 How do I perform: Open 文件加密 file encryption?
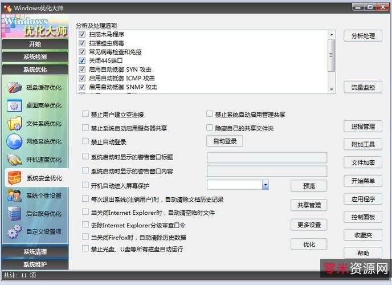(x=363, y=162)
